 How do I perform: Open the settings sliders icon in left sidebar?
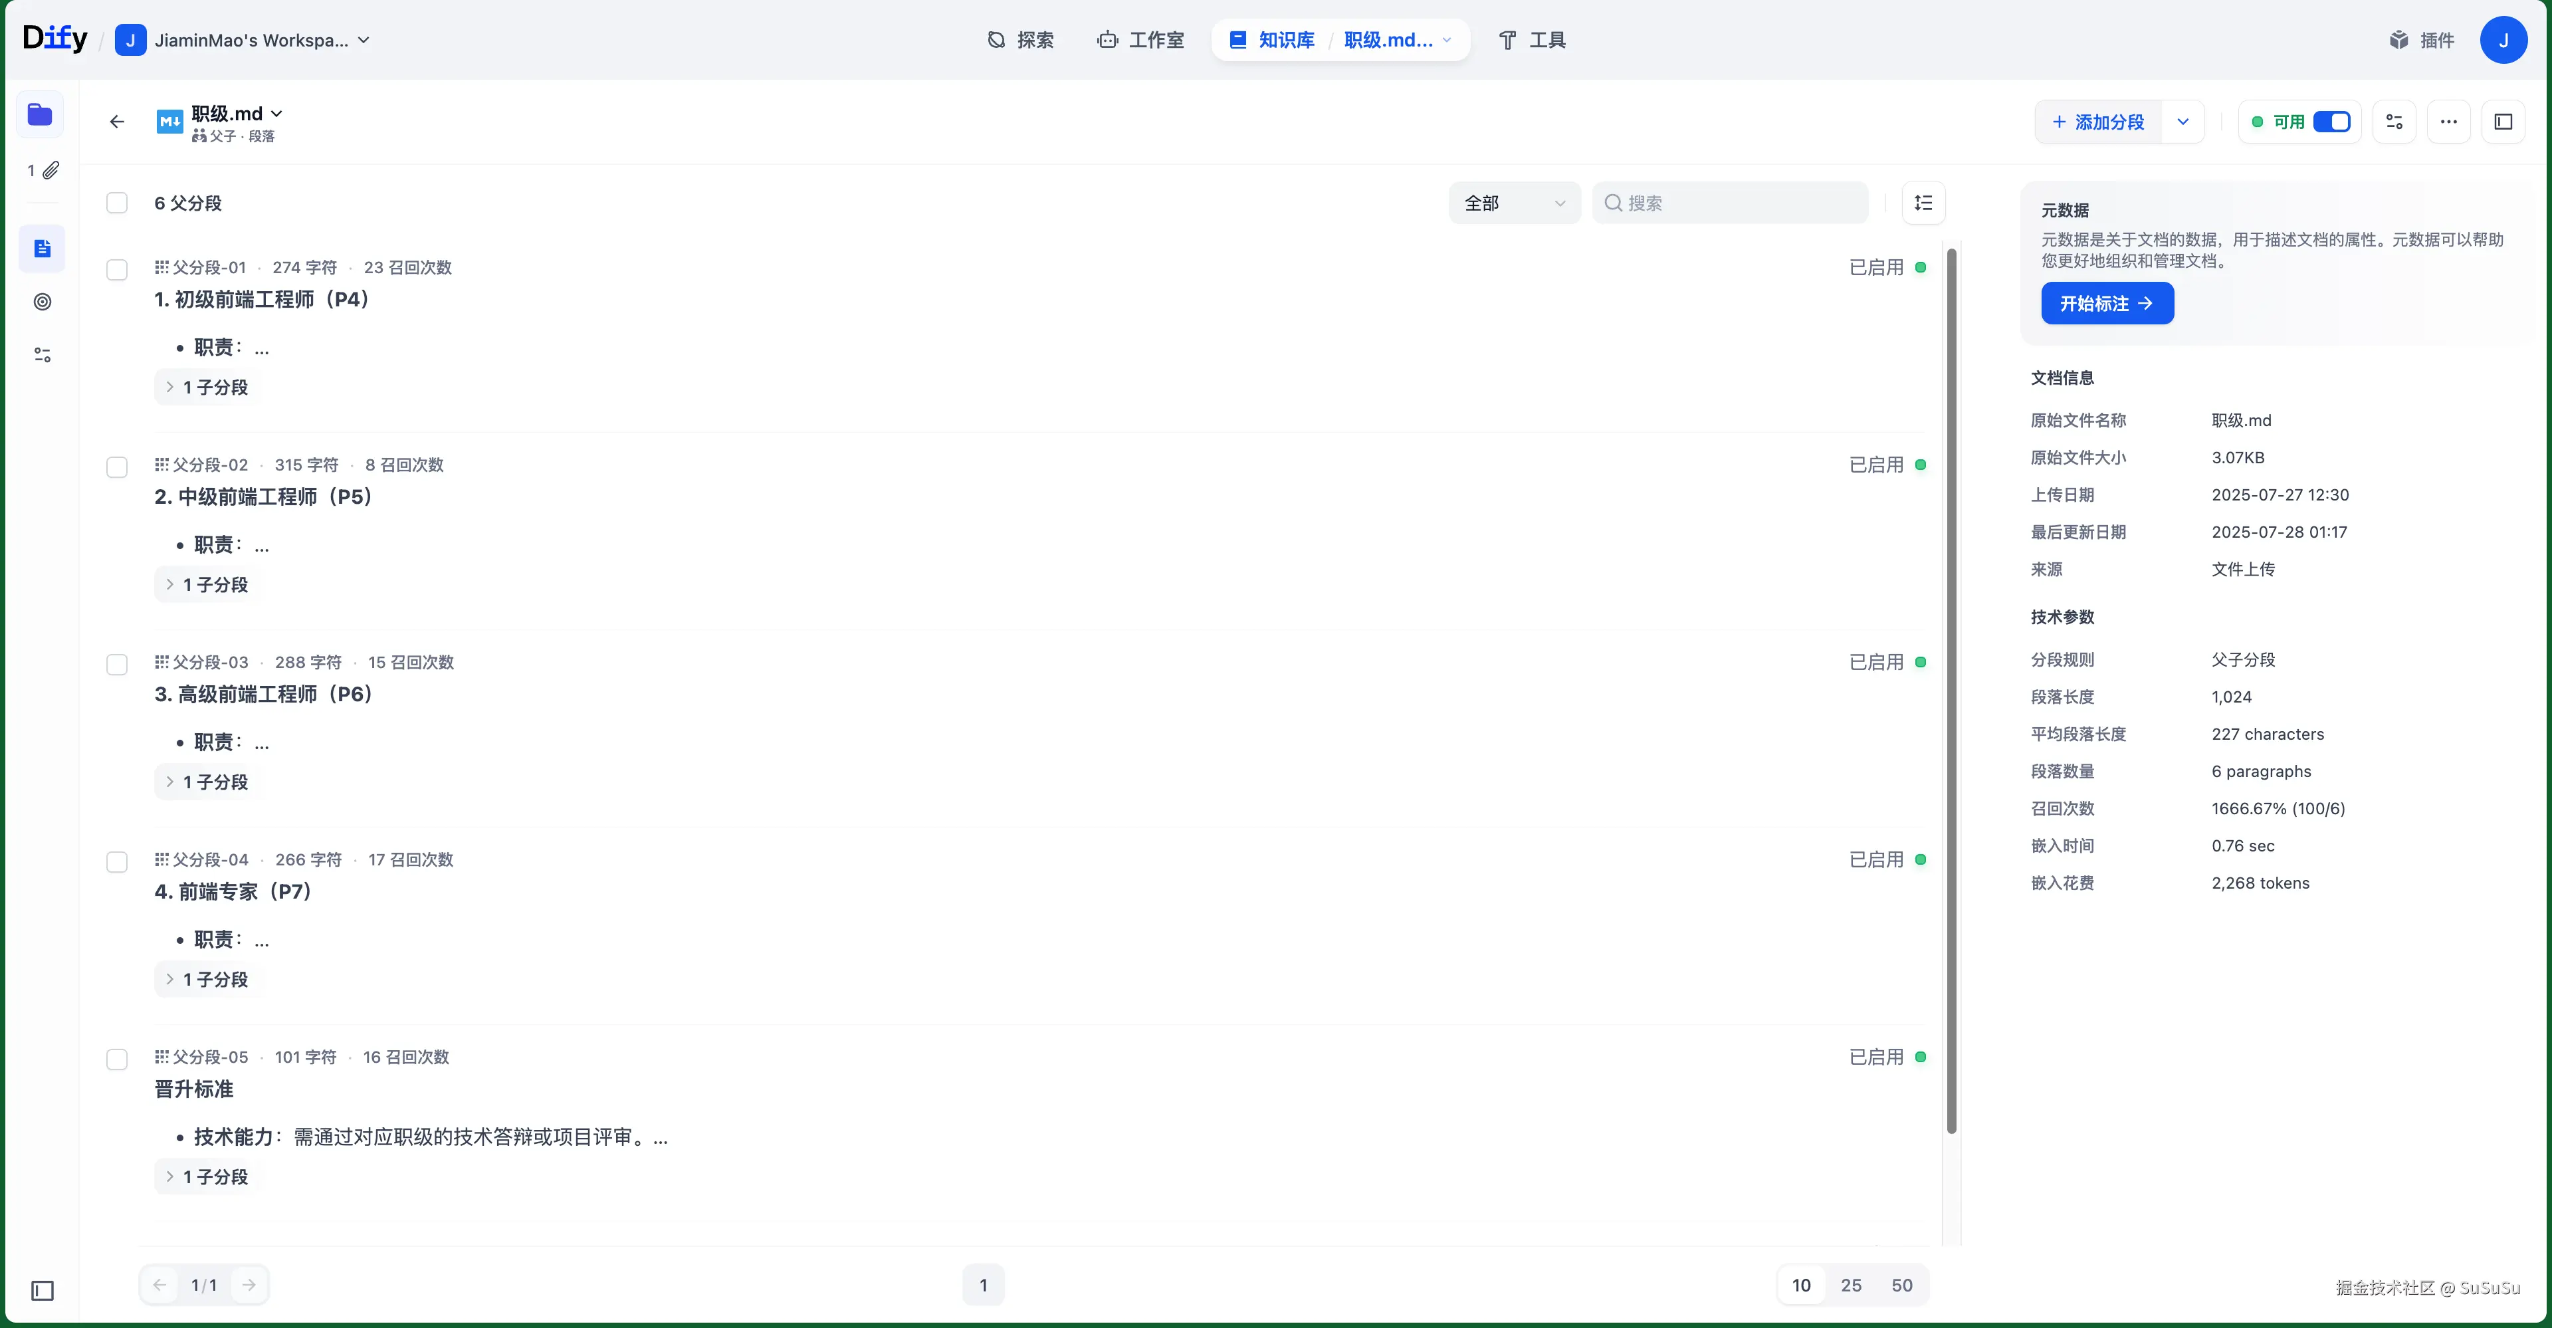(43, 355)
